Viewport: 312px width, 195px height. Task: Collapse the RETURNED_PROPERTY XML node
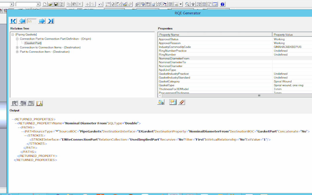[16, 123]
